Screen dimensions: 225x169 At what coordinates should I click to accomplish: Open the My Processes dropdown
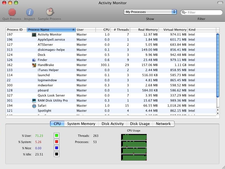point(150,12)
